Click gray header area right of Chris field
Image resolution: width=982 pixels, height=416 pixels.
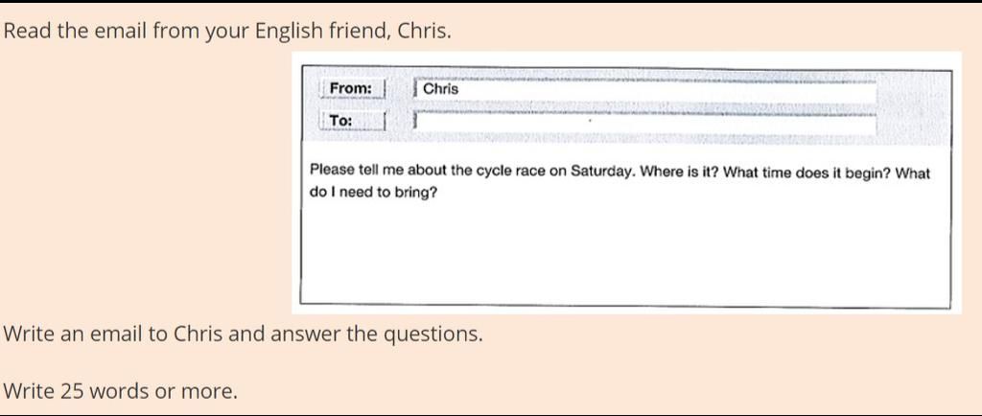point(913,106)
